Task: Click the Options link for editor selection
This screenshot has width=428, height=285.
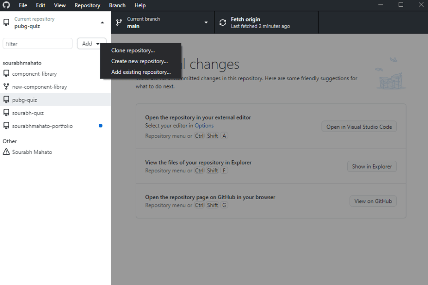Action: [x=204, y=126]
